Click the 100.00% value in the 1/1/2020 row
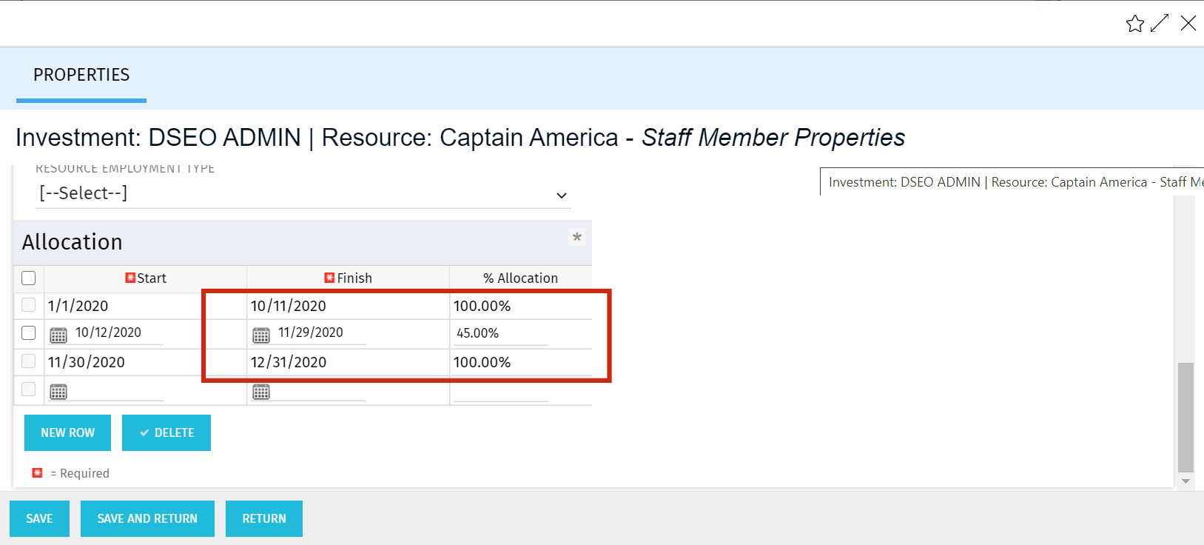The width and height of the screenshot is (1204, 545). pyautogui.click(x=482, y=306)
